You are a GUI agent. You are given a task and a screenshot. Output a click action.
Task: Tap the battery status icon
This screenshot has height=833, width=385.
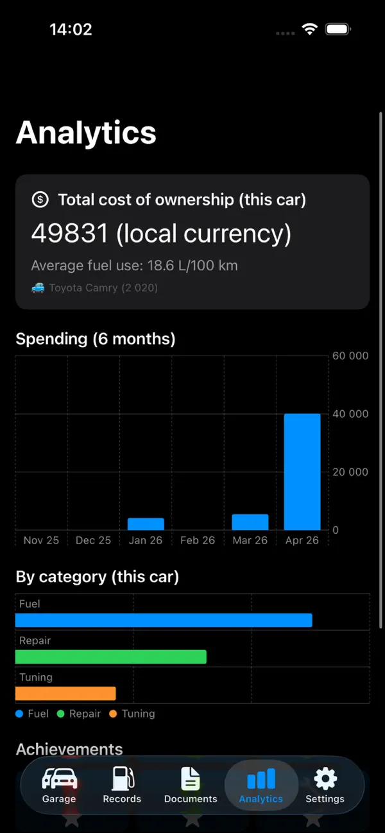click(338, 30)
